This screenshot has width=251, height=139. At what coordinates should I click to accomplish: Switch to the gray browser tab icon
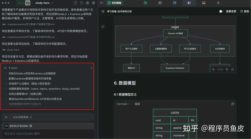pos(160,3)
